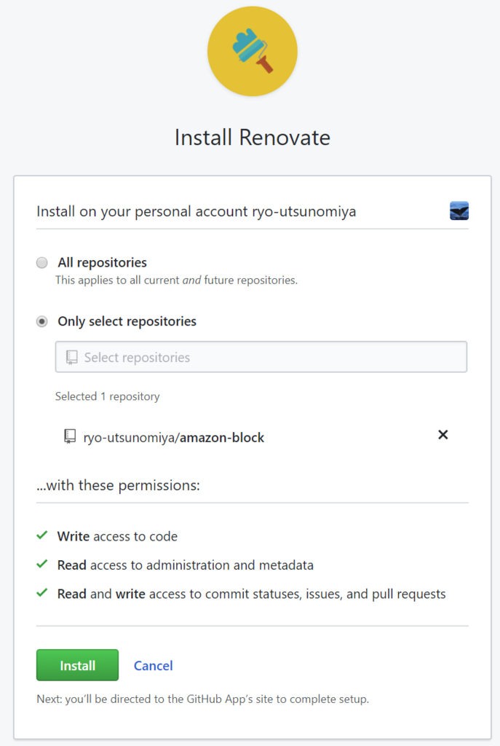Click the checkmark beside administration and metadata

click(41, 565)
